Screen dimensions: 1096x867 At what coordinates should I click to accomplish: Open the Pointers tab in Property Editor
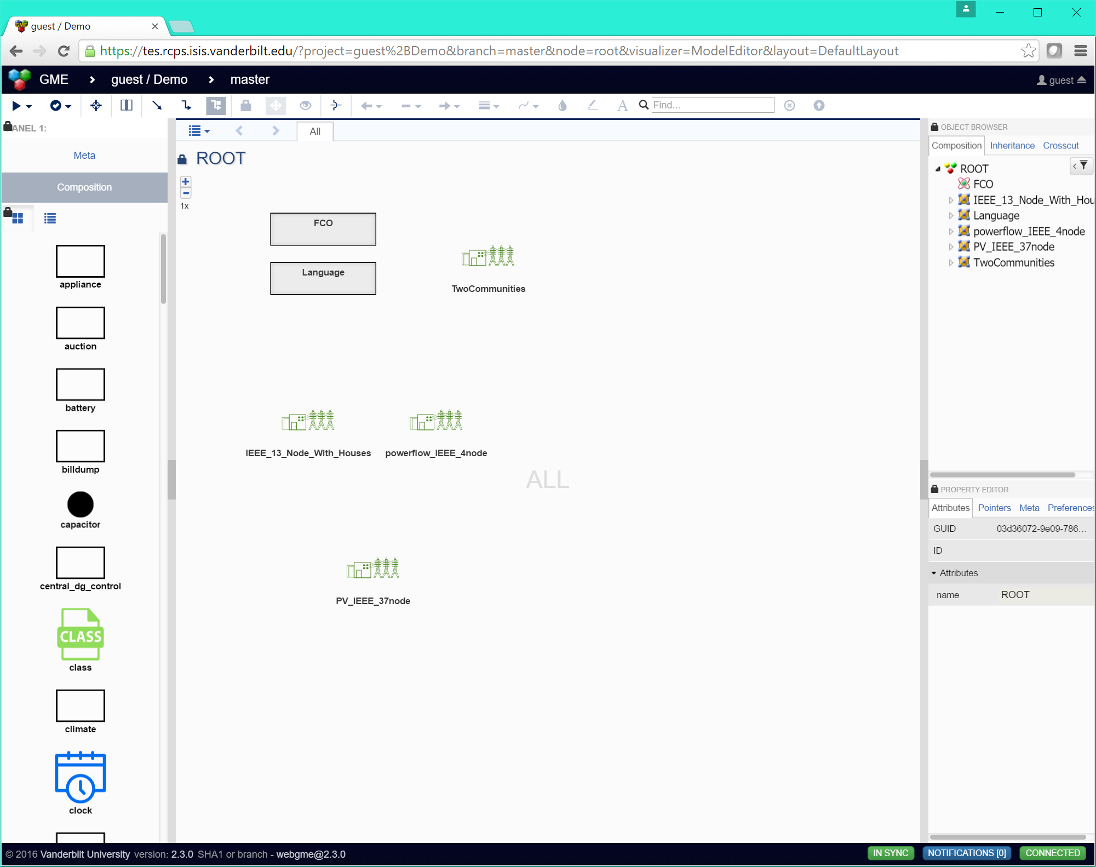(x=994, y=508)
